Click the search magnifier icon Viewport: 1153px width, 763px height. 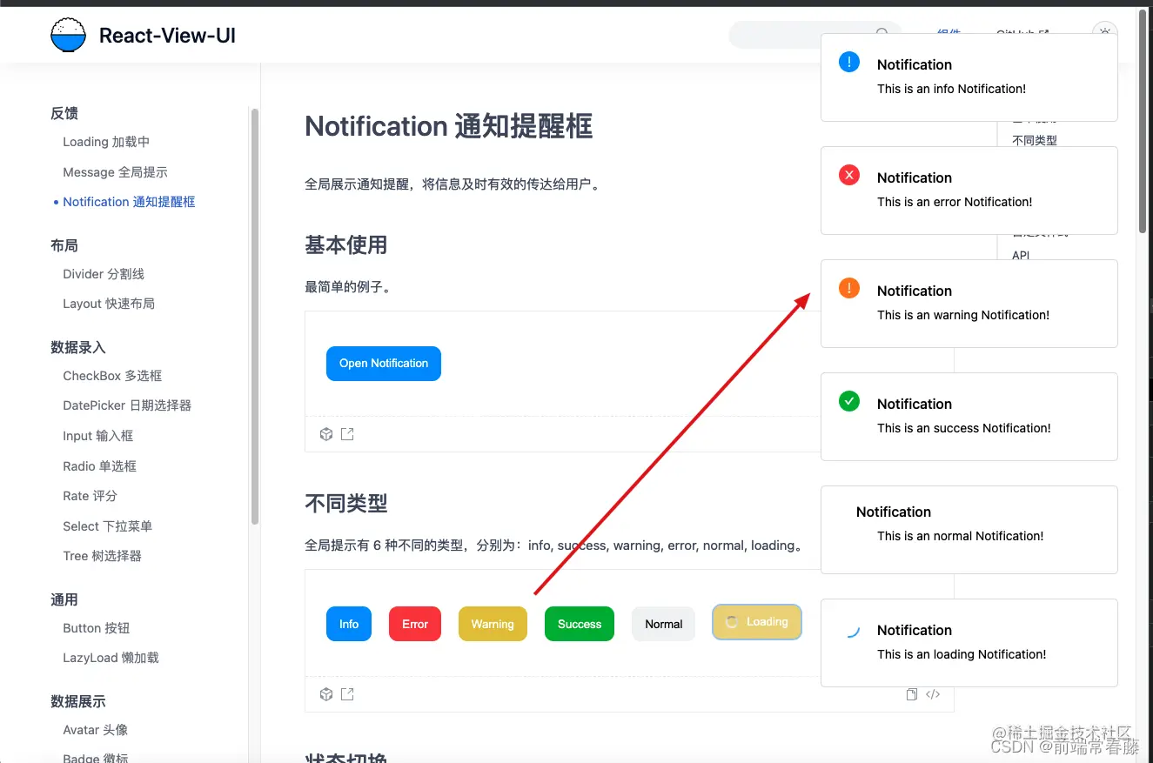pyautogui.click(x=882, y=33)
